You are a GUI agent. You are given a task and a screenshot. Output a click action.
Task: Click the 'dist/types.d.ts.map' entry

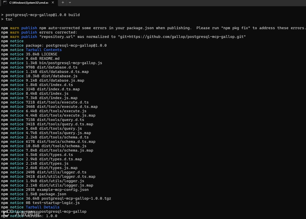coord(61,159)
